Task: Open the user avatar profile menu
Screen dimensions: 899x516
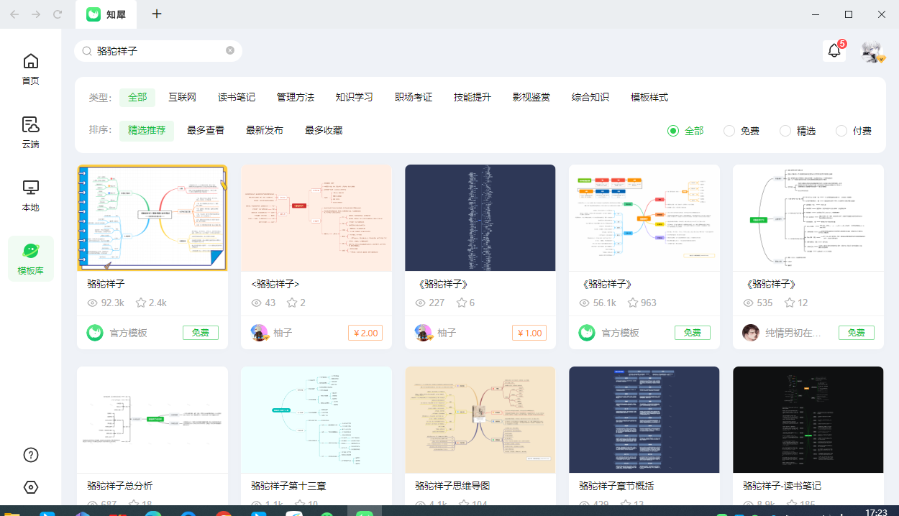Action: coord(872,52)
